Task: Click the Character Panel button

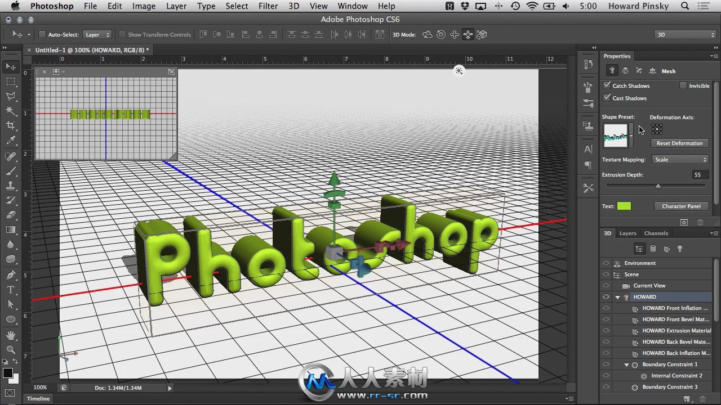Action: pyautogui.click(x=681, y=206)
